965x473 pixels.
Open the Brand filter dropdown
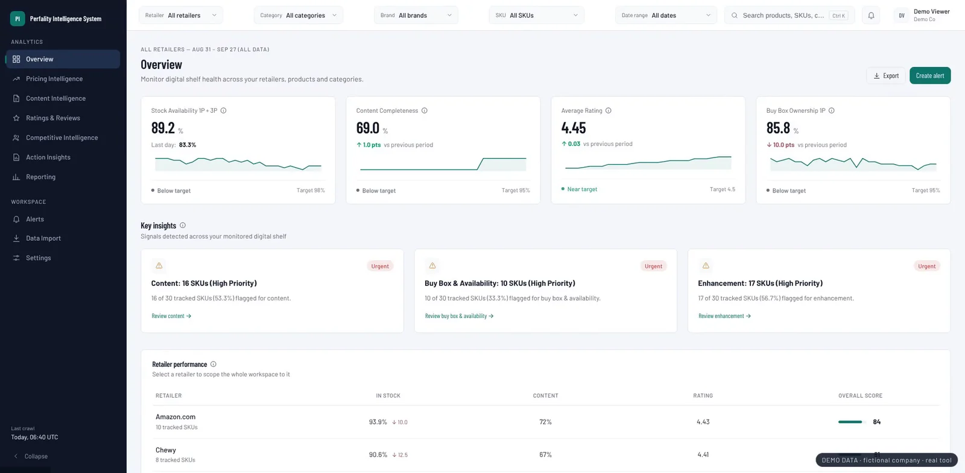416,15
